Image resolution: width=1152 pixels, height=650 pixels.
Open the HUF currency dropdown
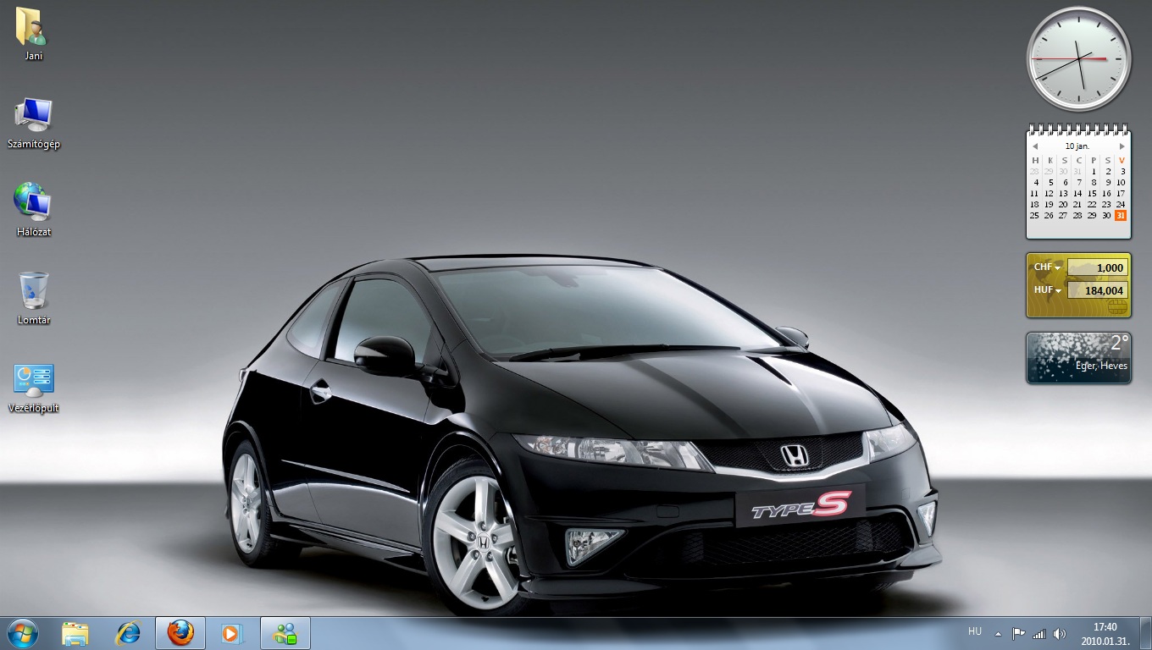click(x=1047, y=290)
